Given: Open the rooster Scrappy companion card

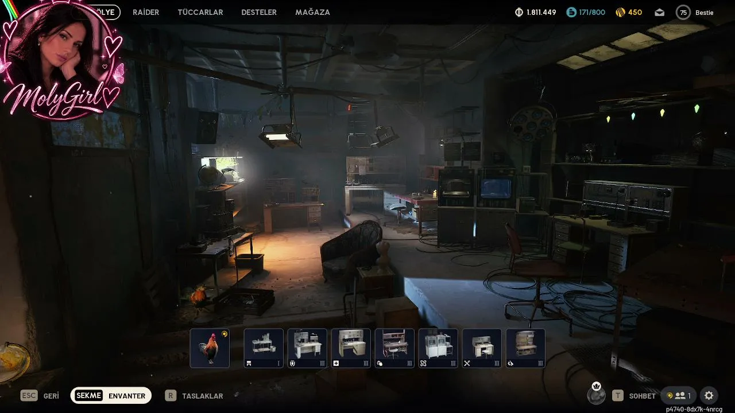Looking at the screenshot, I should pos(210,348).
